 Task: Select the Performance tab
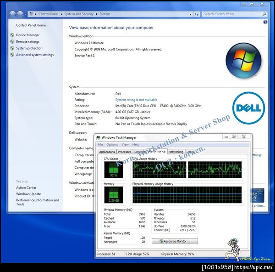pyautogui.click(x=157, y=151)
